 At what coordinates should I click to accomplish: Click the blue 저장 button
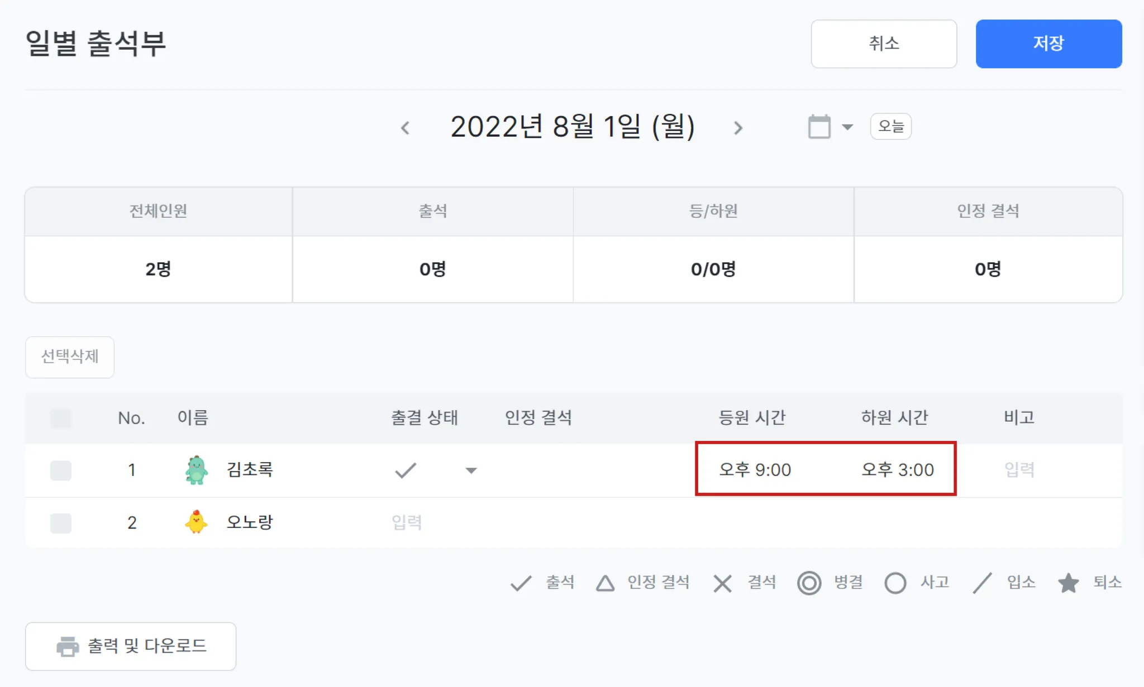pos(1048,44)
